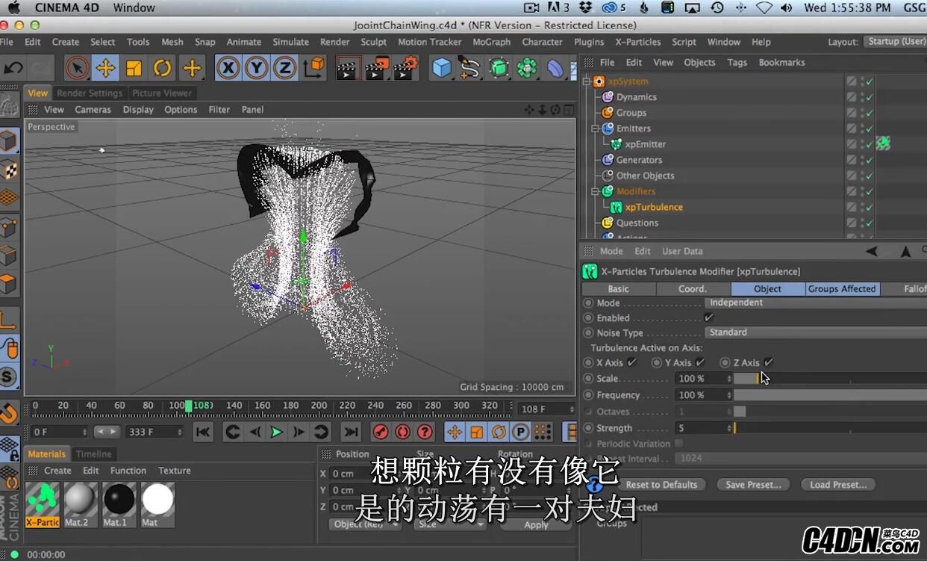Click the Strength parameter animation dot
The height and width of the screenshot is (561, 927).
[588, 428]
